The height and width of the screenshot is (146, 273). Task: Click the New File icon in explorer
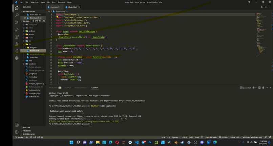click(33, 21)
